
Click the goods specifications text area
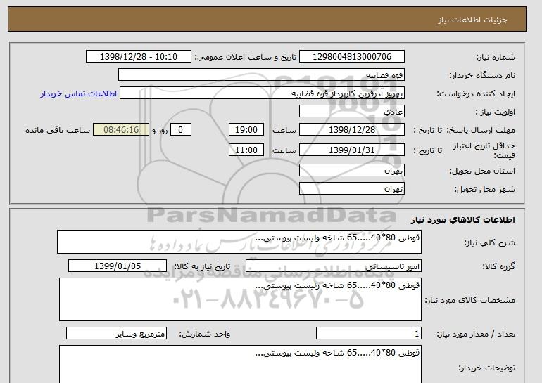240,299
